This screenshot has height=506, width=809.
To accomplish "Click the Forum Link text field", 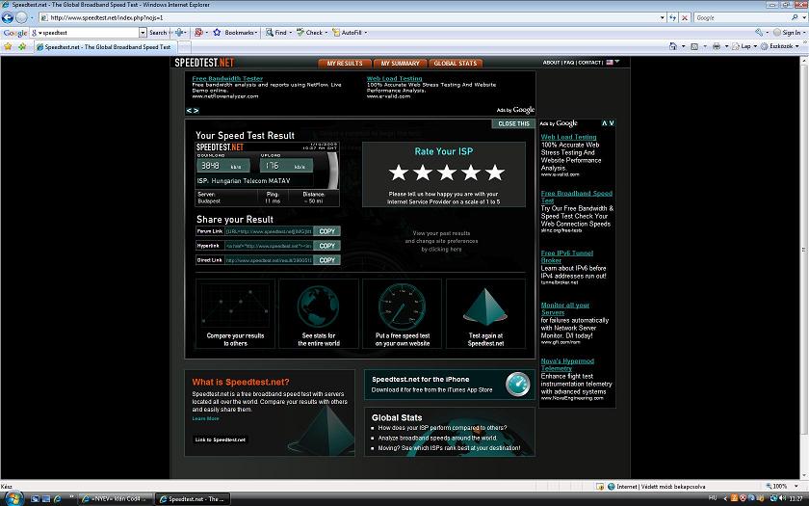I will pos(269,231).
